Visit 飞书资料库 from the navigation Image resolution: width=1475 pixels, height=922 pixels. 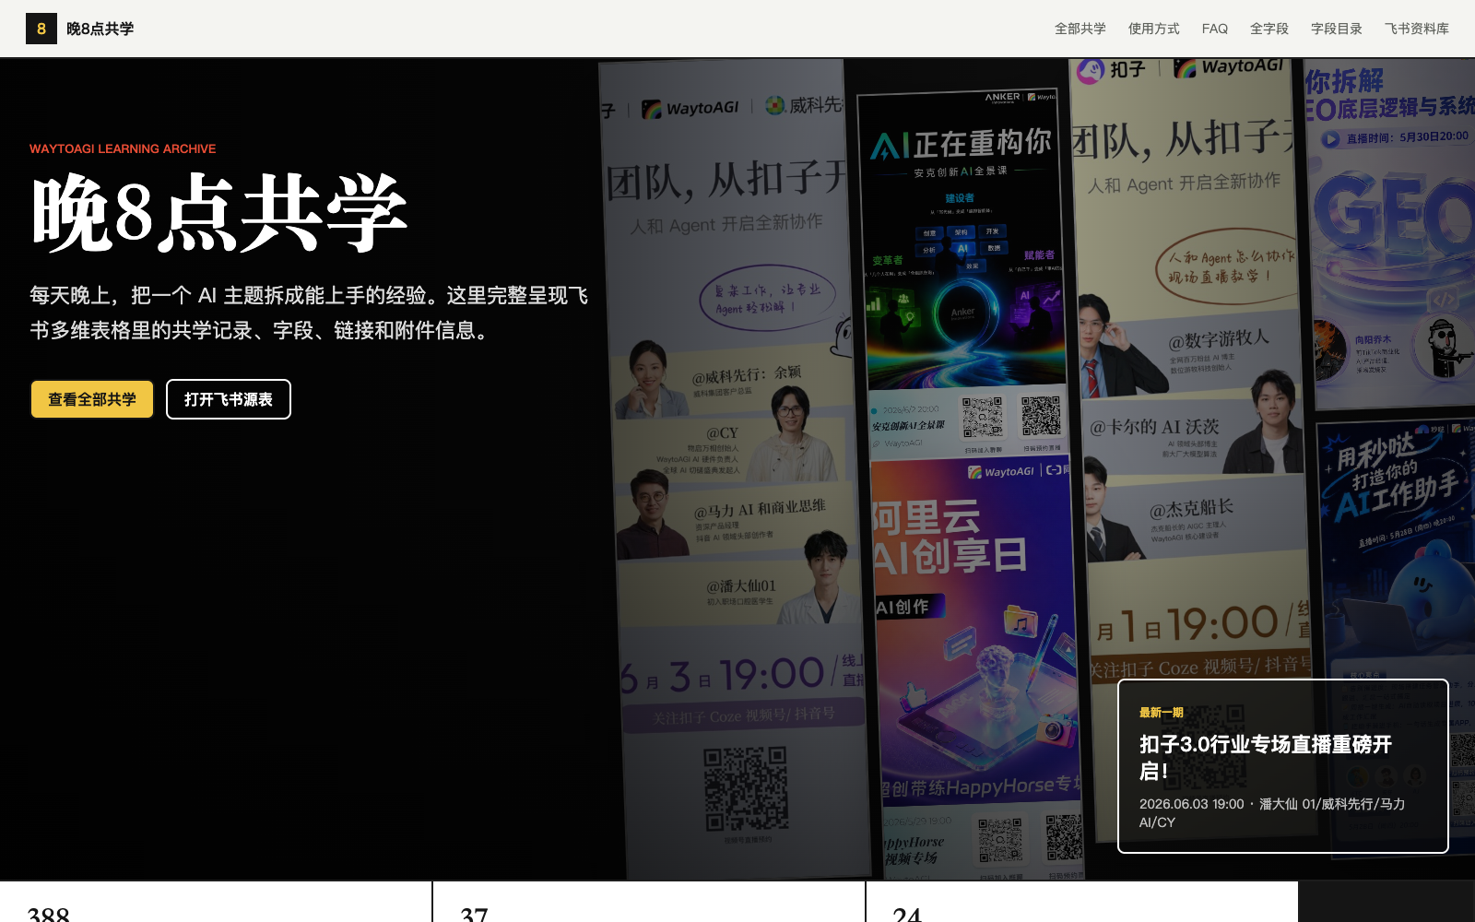tap(1417, 29)
